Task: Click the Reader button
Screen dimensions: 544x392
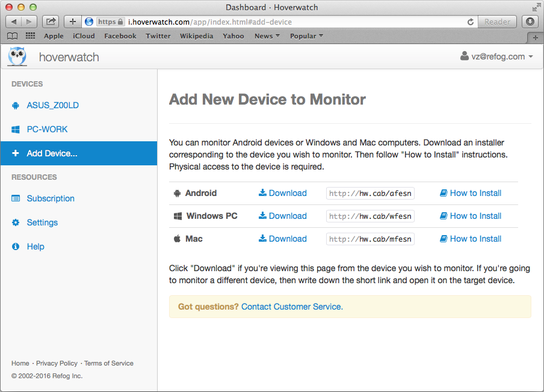Action: pyautogui.click(x=497, y=22)
